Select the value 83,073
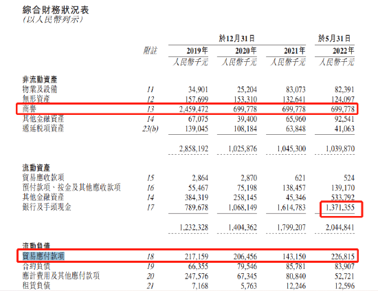The width and height of the screenshot is (378, 291). (x=296, y=89)
